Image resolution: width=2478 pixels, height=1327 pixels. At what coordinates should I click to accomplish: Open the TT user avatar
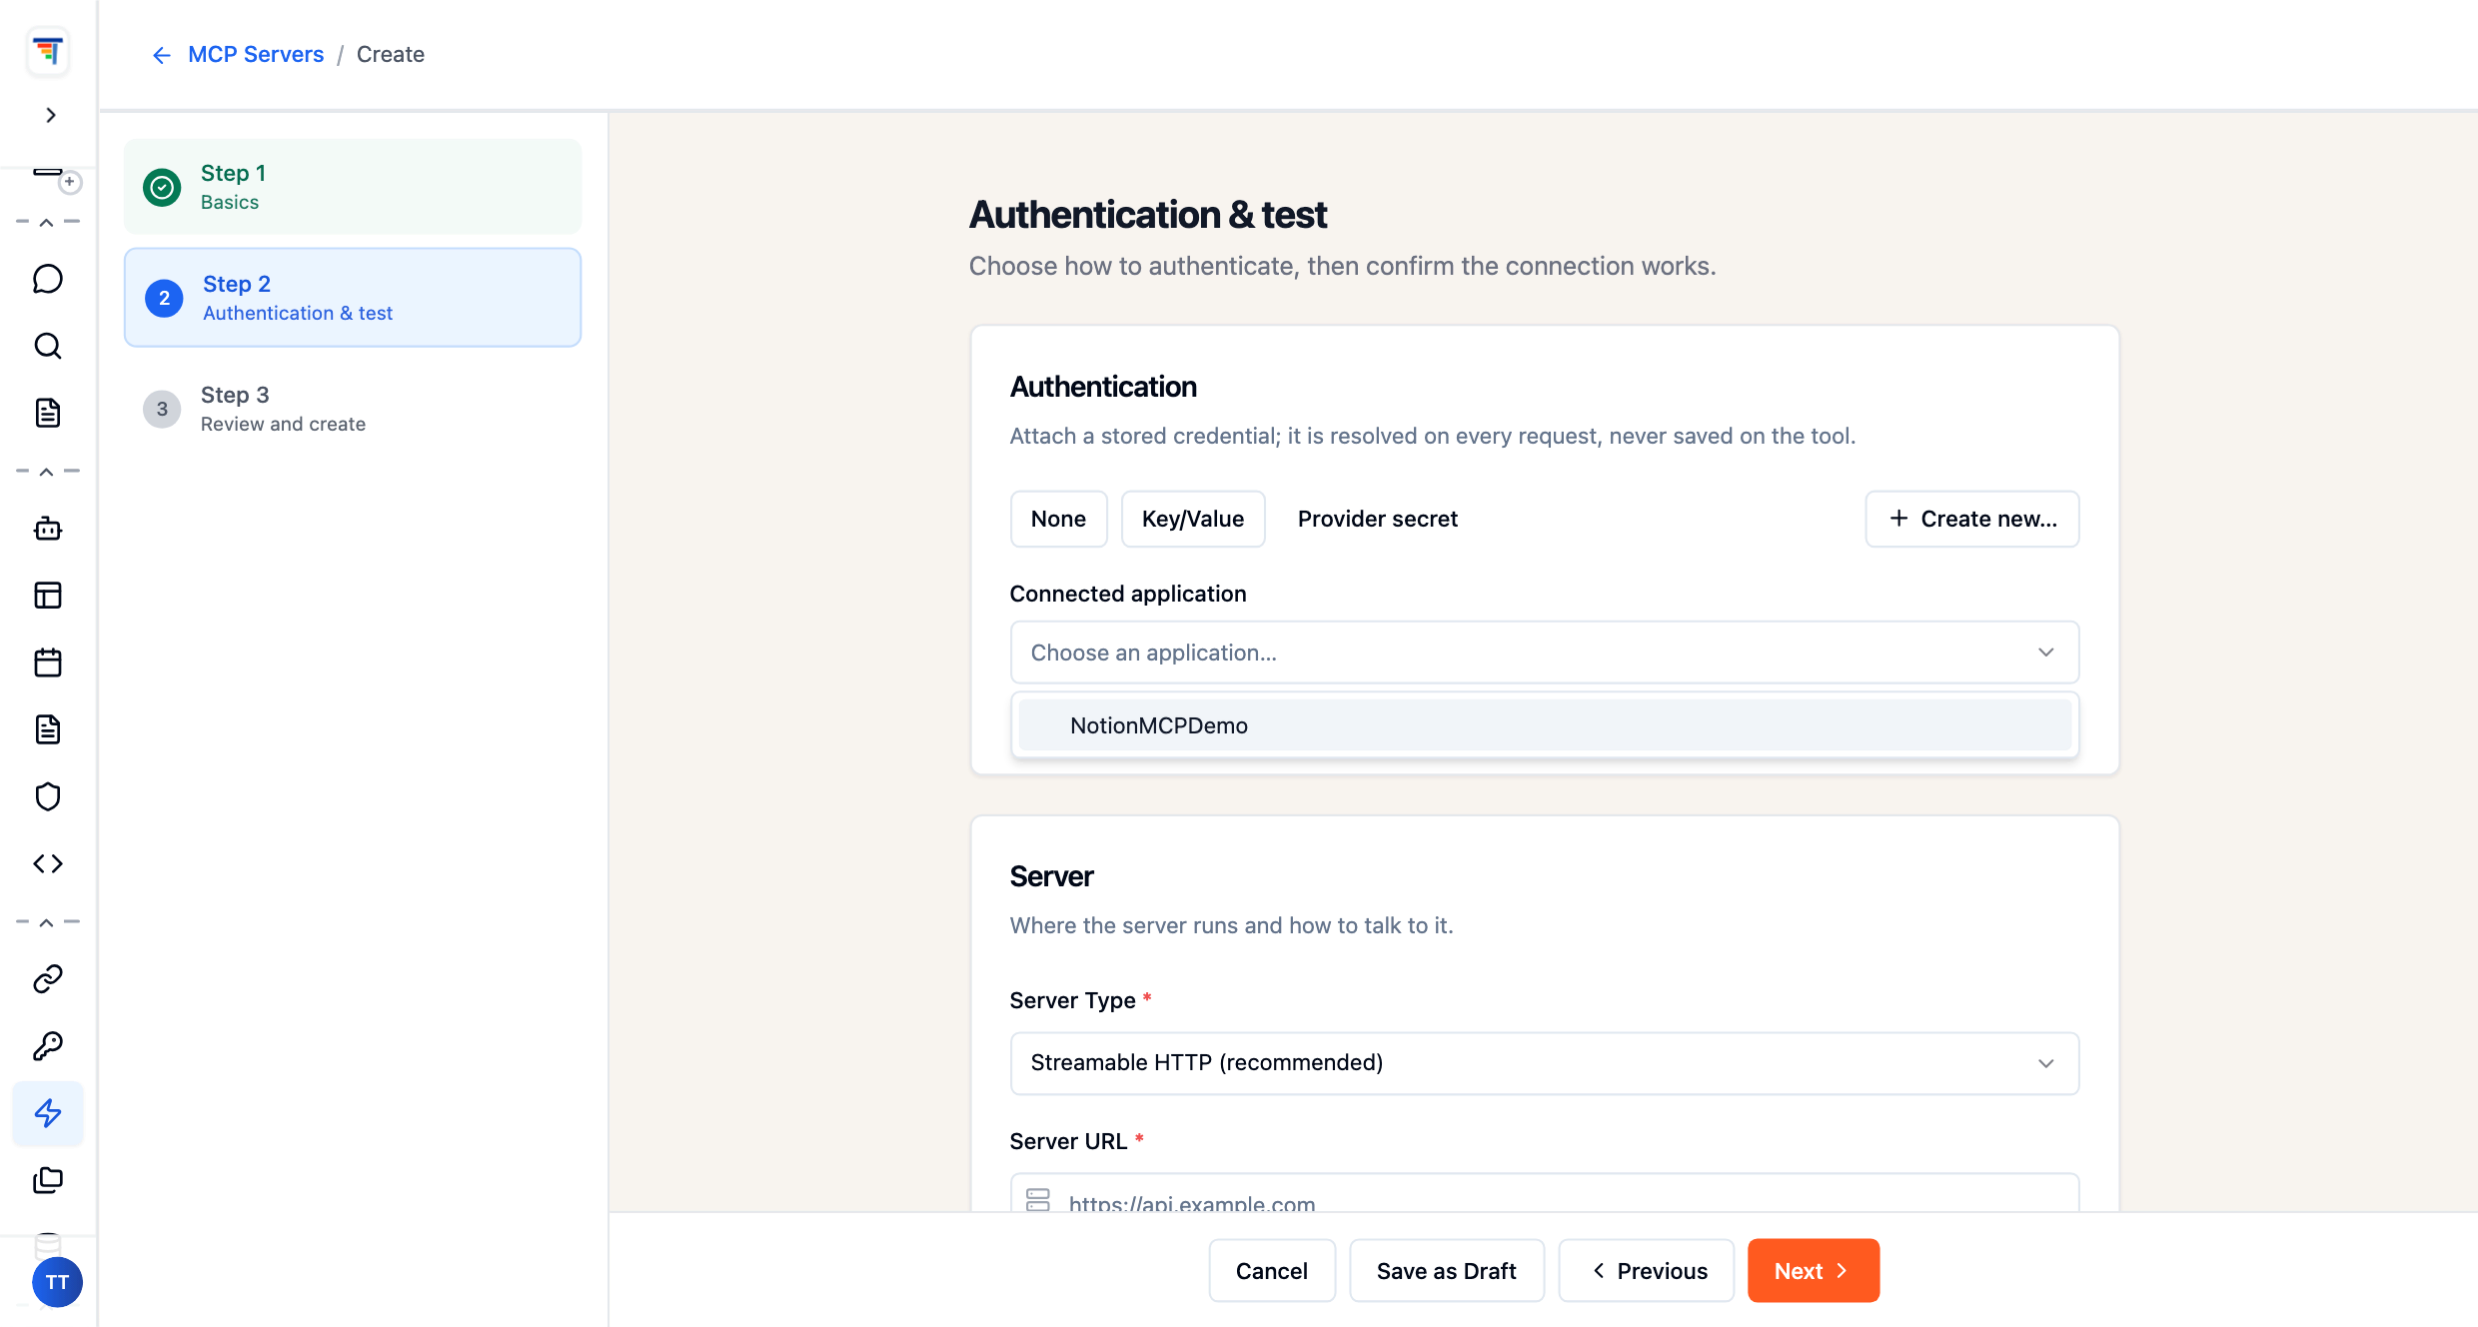tap(57, 1282)
